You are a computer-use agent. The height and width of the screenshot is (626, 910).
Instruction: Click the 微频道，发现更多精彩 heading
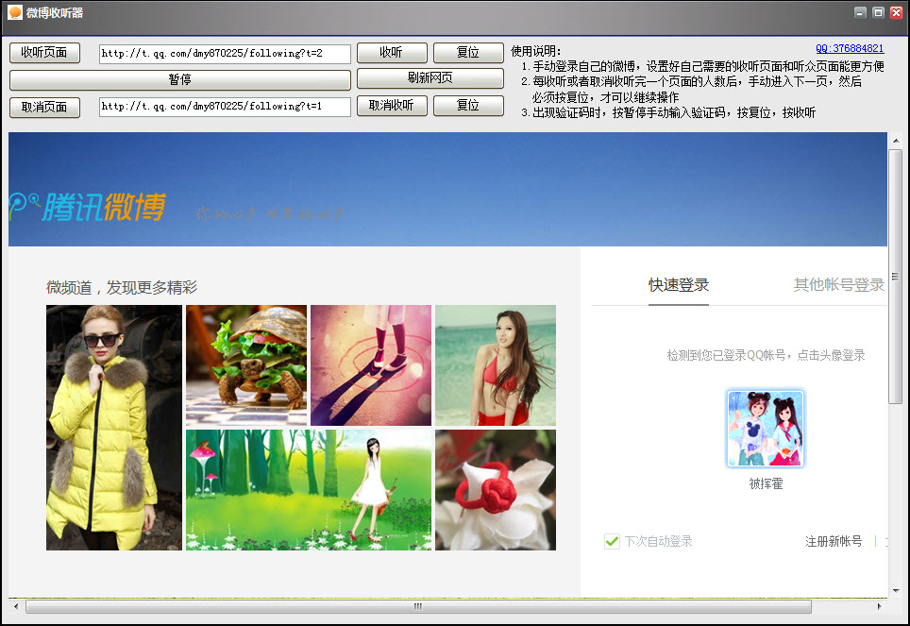122,287
